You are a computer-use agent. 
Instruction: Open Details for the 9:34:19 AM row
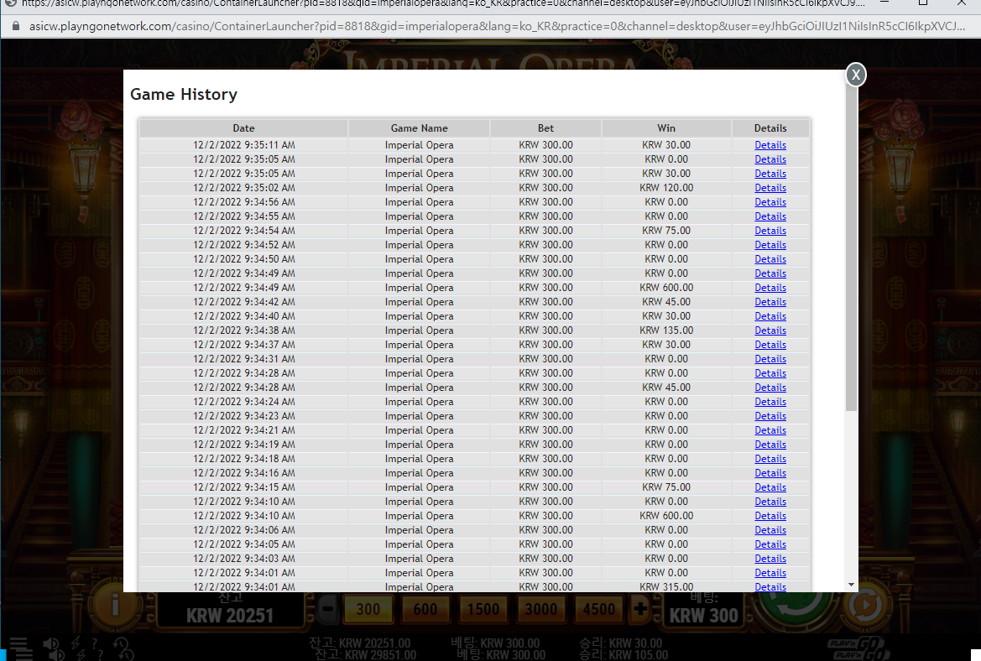point(770,445)
